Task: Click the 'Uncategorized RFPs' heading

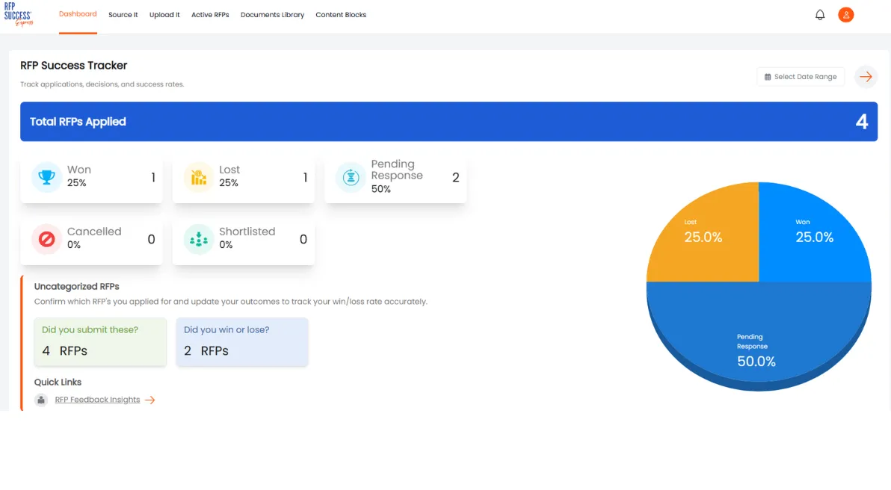Action: pyautogui.click(x=77, y=287)
